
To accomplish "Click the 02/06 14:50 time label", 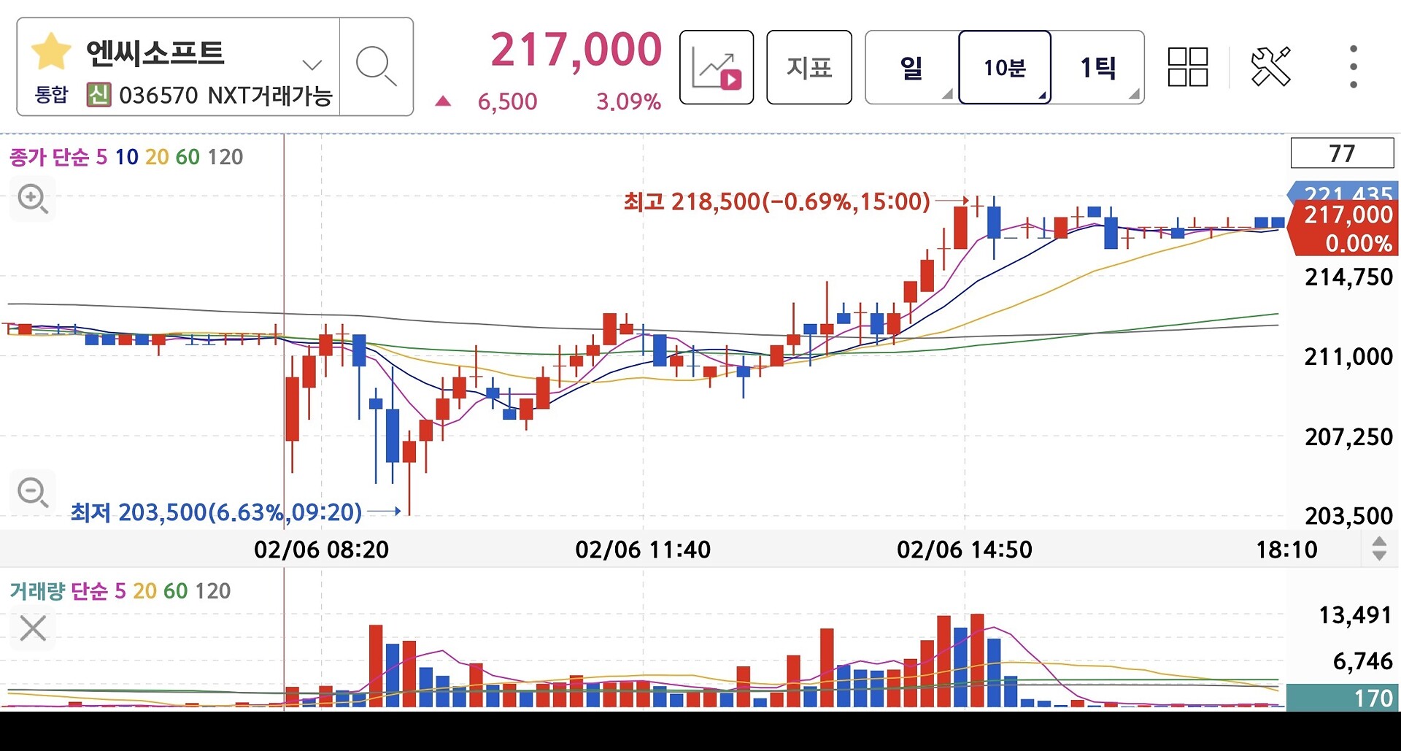I will (965, 550).
